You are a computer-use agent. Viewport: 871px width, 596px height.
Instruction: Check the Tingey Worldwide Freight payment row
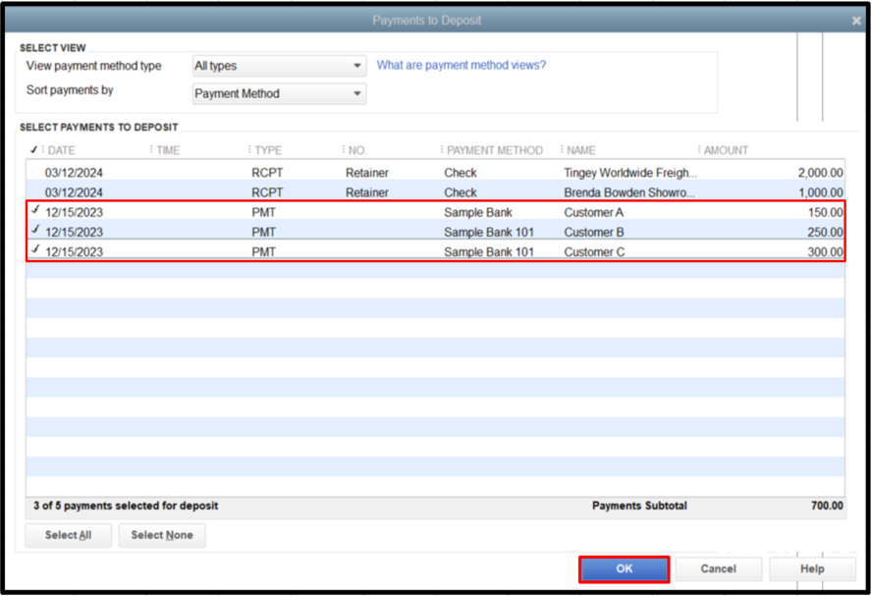pos(35,173)
